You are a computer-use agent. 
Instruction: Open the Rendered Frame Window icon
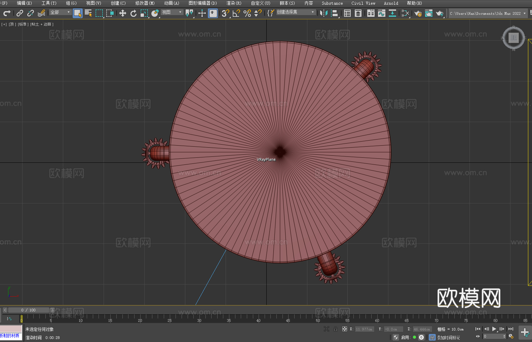coord(428,13)
